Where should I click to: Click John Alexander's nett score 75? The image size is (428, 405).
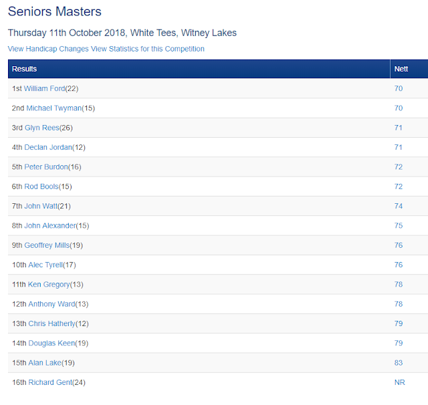pos(399,226)
